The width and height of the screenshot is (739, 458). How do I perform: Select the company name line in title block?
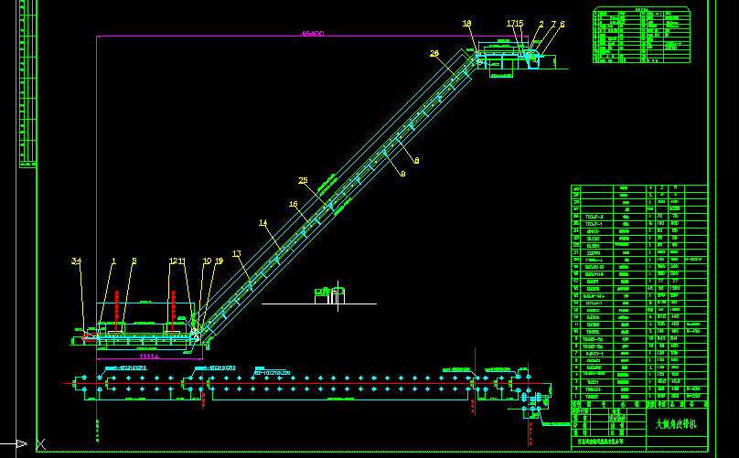click(605, 441)
